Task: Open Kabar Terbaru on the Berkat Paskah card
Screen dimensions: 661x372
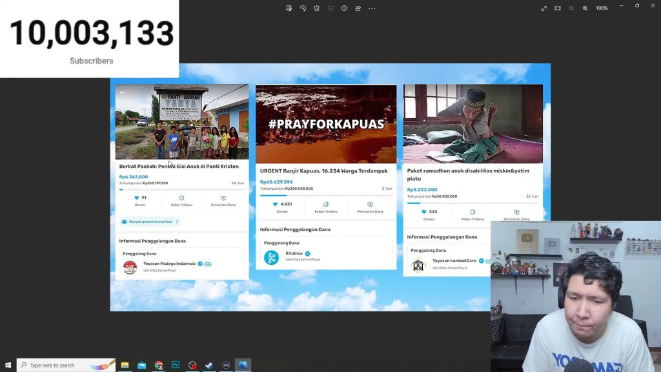Action: [x=181, y=201]
